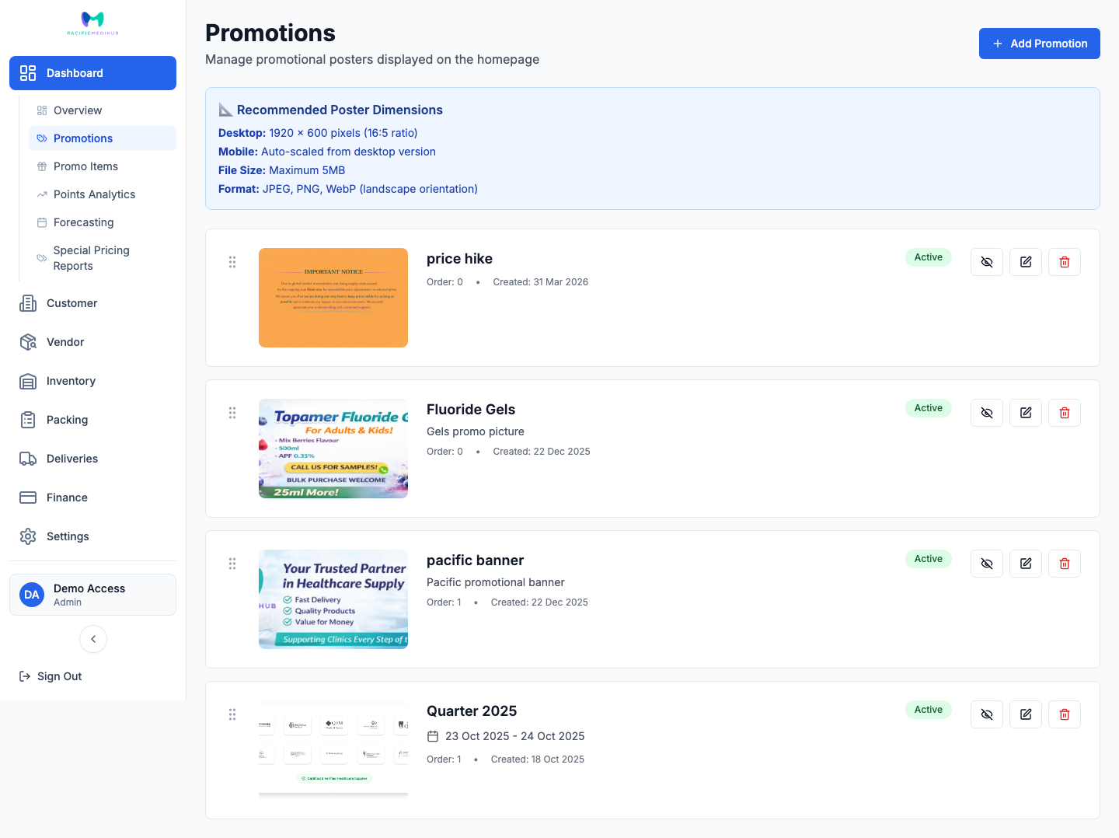Delete the price hike promotion

(x=1065, y=262)
